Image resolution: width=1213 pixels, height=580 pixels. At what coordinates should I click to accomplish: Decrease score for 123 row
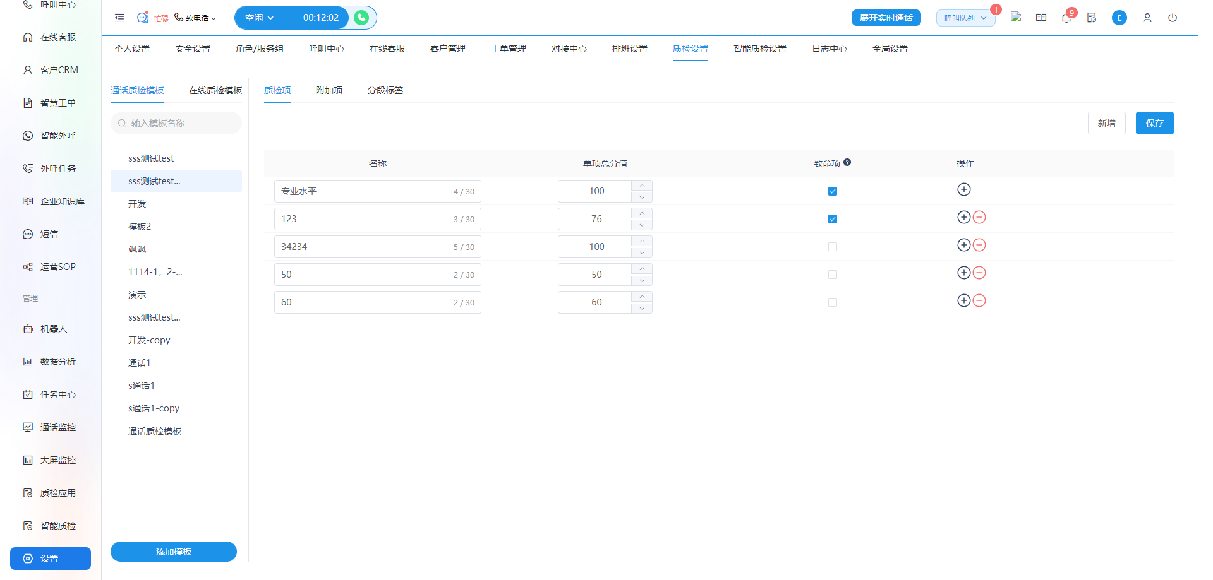[x=642, y=225]
